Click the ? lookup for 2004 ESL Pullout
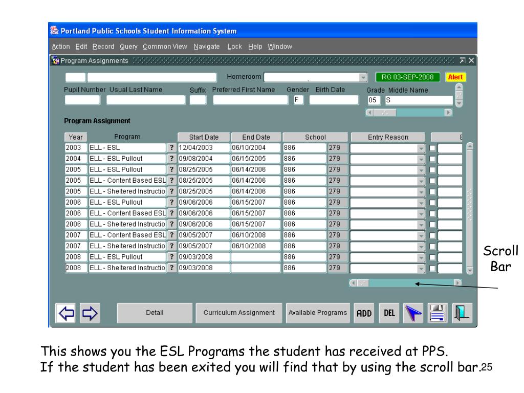 [x=172, y=159]
